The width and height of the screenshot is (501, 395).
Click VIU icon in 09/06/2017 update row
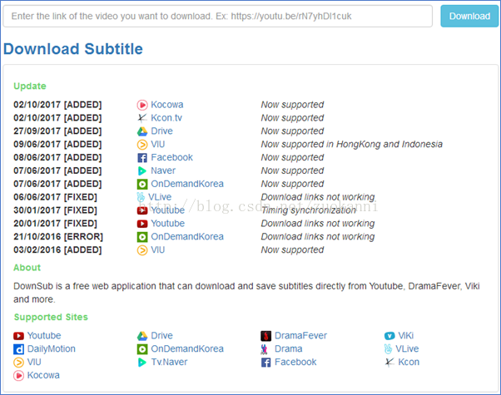(142, 145)
